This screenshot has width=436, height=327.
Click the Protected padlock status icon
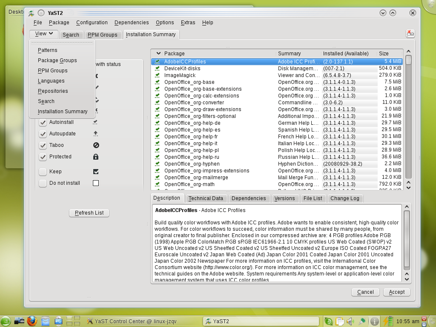pyautogui.click(x=96, y=157)
